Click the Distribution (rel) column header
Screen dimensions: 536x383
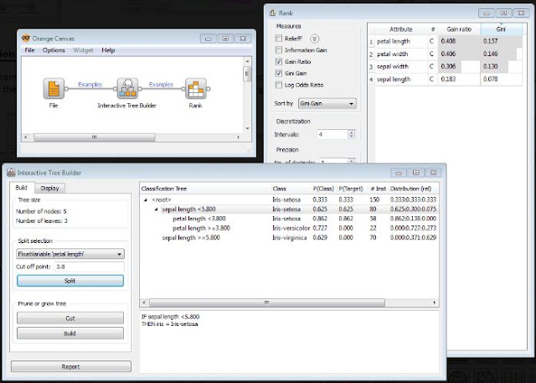pyautogui.click(x=411, y=189)
